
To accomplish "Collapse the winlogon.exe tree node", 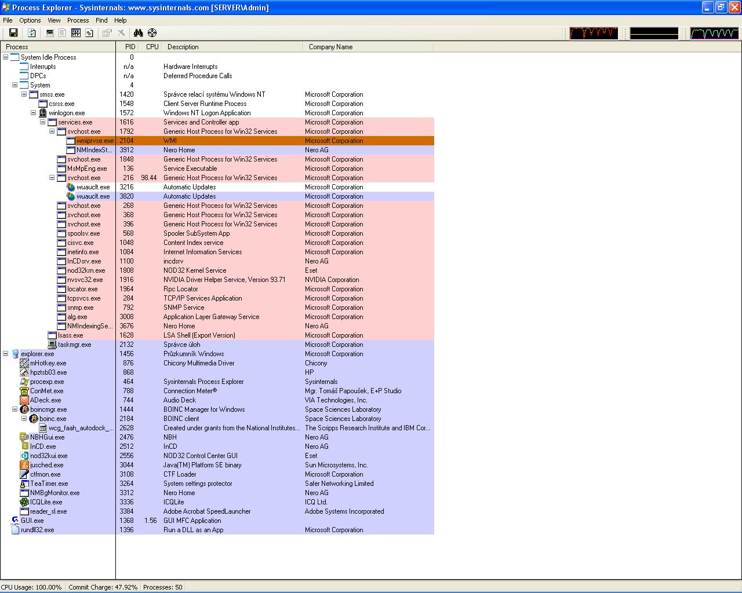I will coord(34,113).
